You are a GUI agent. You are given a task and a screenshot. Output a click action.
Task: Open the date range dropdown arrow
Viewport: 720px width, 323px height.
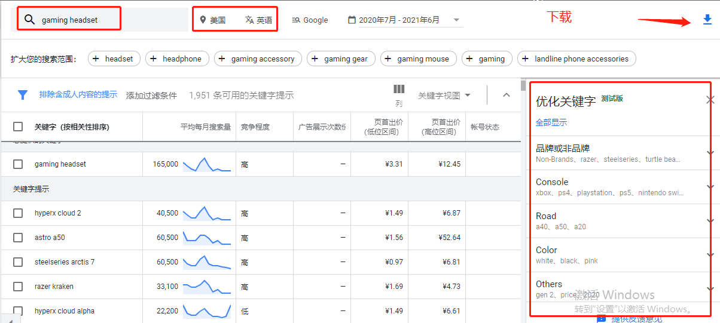456,20
